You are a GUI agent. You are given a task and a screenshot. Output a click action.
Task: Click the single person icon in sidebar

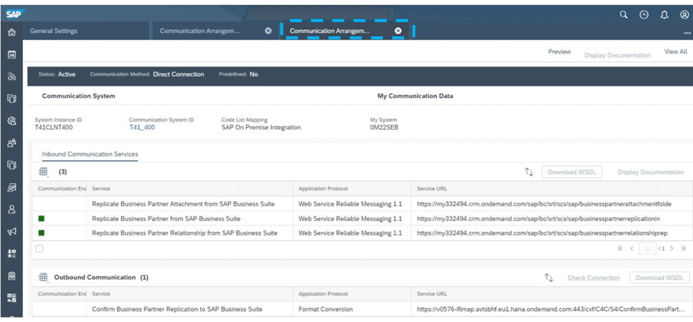pos(12,209)
